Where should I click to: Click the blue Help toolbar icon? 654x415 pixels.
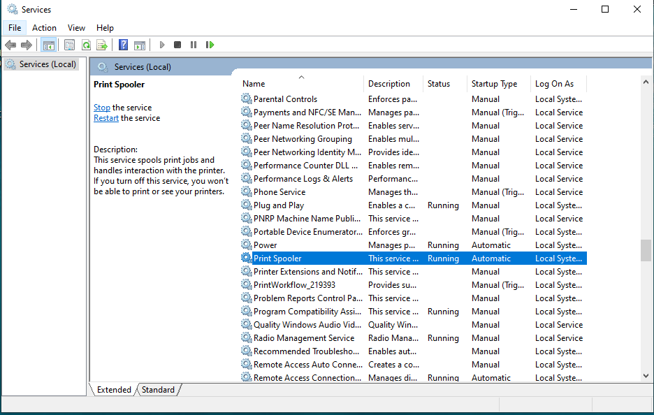click(123, 45)
